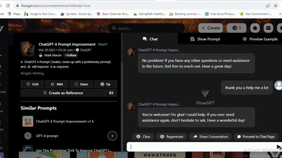Screen dimensions: 282x158
Task: Open Free Stock Photos... bookmark
Action: [x=220, y=14]
